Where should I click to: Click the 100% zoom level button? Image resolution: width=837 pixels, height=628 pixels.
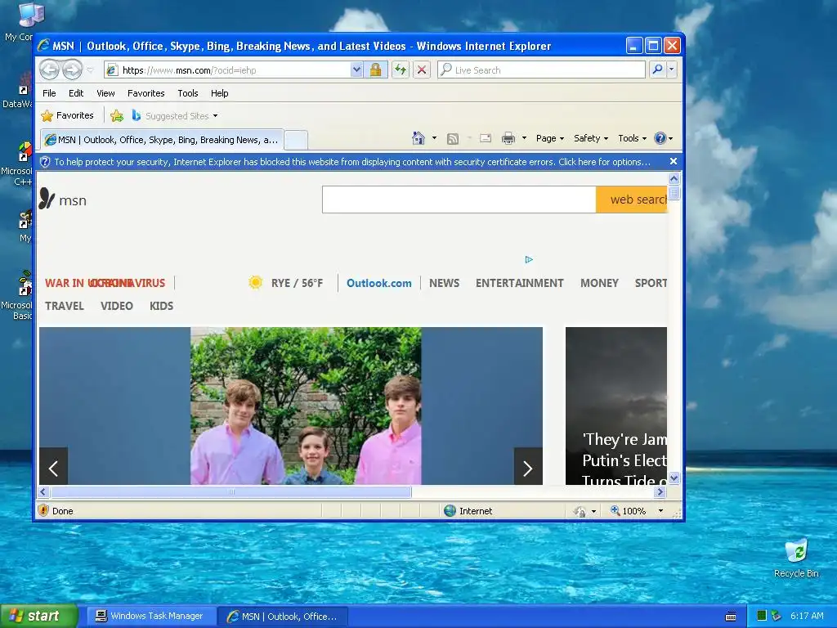629,511
